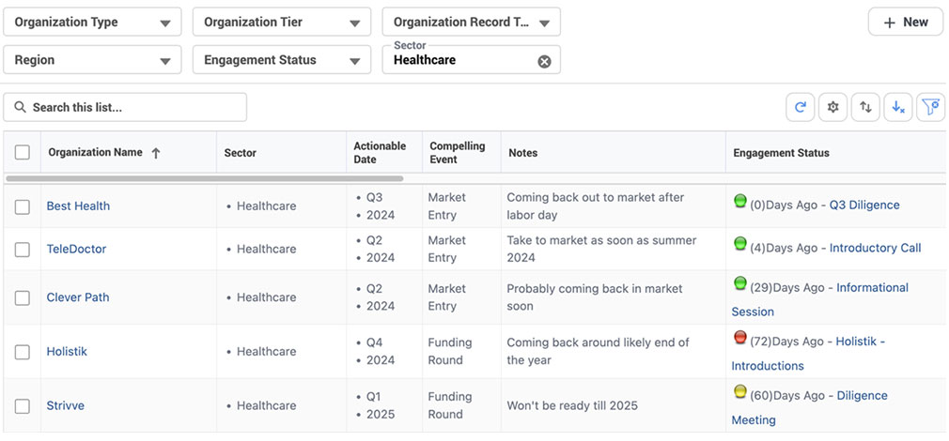Viewport: 949px width, 441px height.
Task: Expand the Region filter dropdown
Action: point(92,60)
